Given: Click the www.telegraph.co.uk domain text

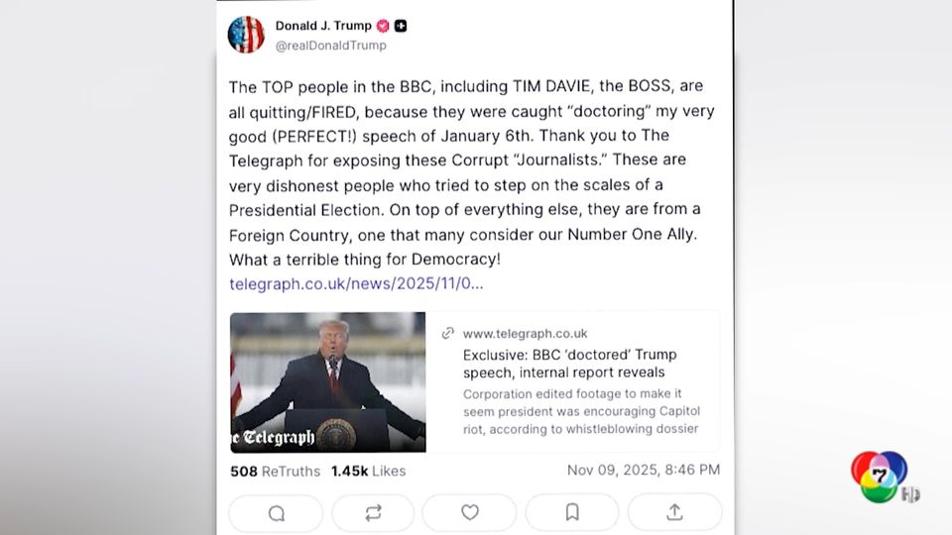Looking at the screenshot, I should tap(525, 334).
